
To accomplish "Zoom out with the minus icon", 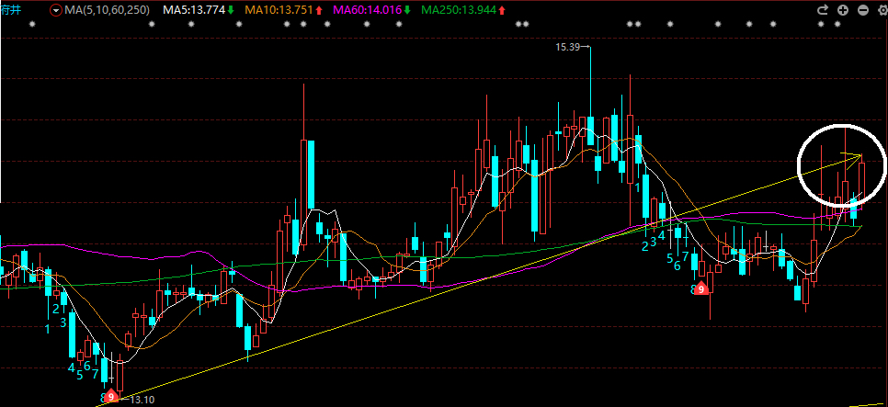I will 862,9.
